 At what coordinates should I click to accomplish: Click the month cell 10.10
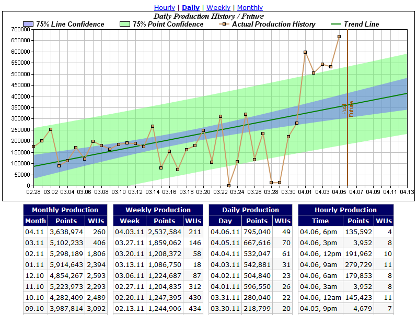pos(36,298)
